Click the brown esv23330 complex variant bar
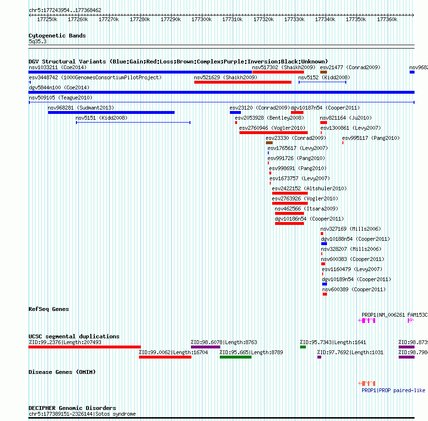The image size is (428, 421). coord(269,143)
